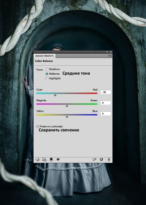Viewport: 146px width, 205px height.
Task: Click the Cyan label
Action: click(x=39, y=90)
